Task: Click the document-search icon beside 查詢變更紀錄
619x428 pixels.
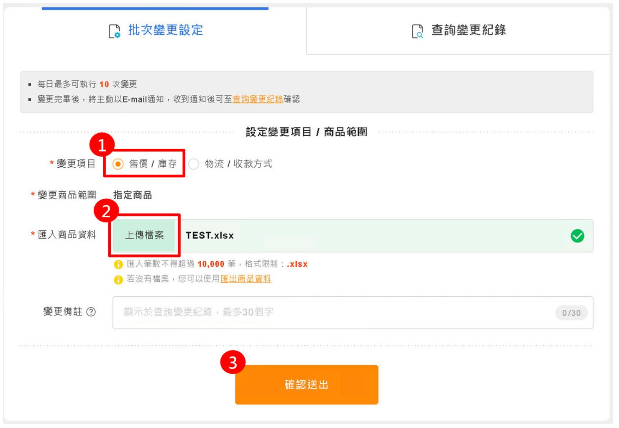Action: click(417, 31)
